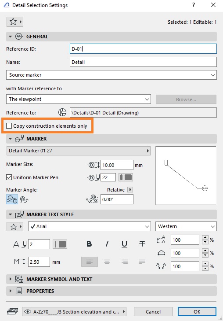Click the marker angle value icon

coord(92,199)
